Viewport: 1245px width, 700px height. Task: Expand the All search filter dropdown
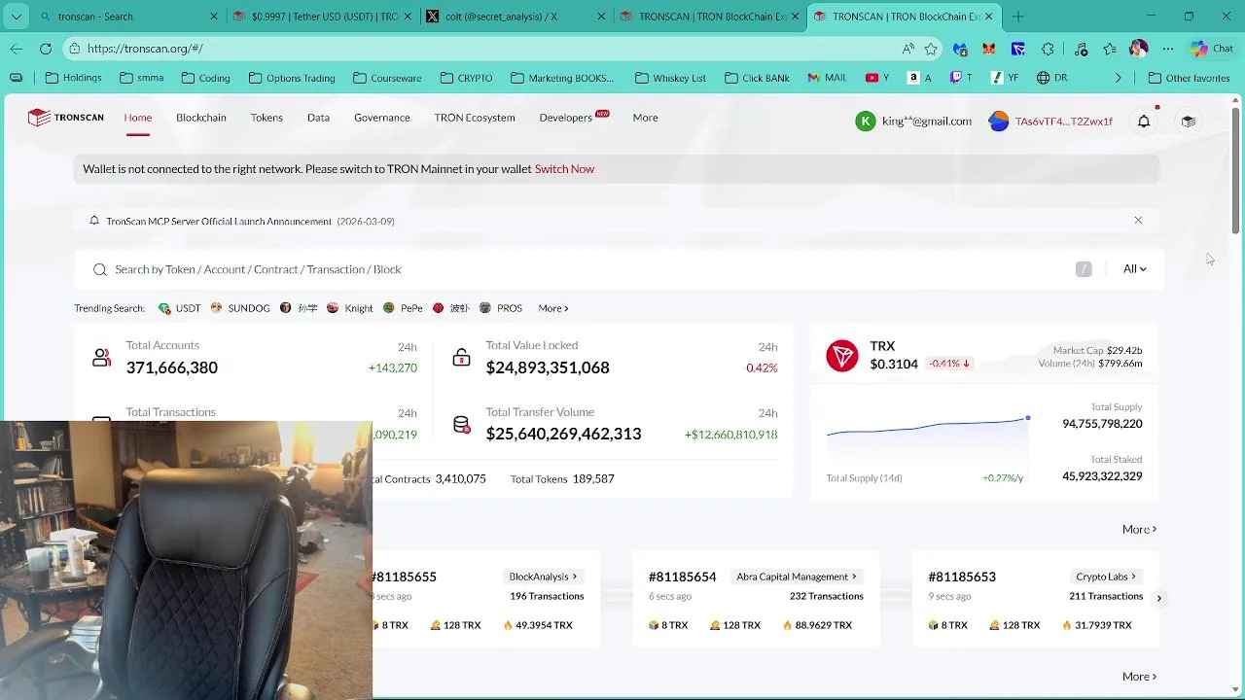pos(1134,269)
